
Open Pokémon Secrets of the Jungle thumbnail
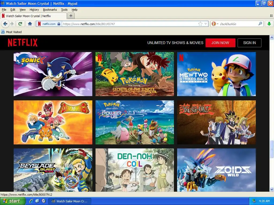(x=135, y=74)
